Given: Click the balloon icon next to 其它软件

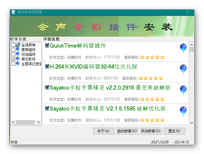Looking at the screenshot, I should click(18, 59).
